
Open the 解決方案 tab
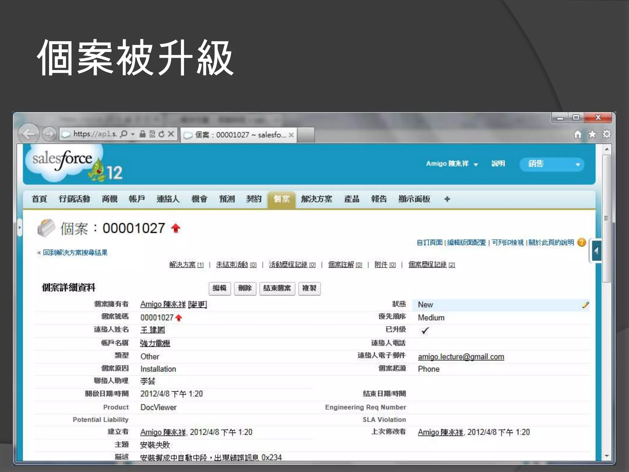[x=316, y=199]
